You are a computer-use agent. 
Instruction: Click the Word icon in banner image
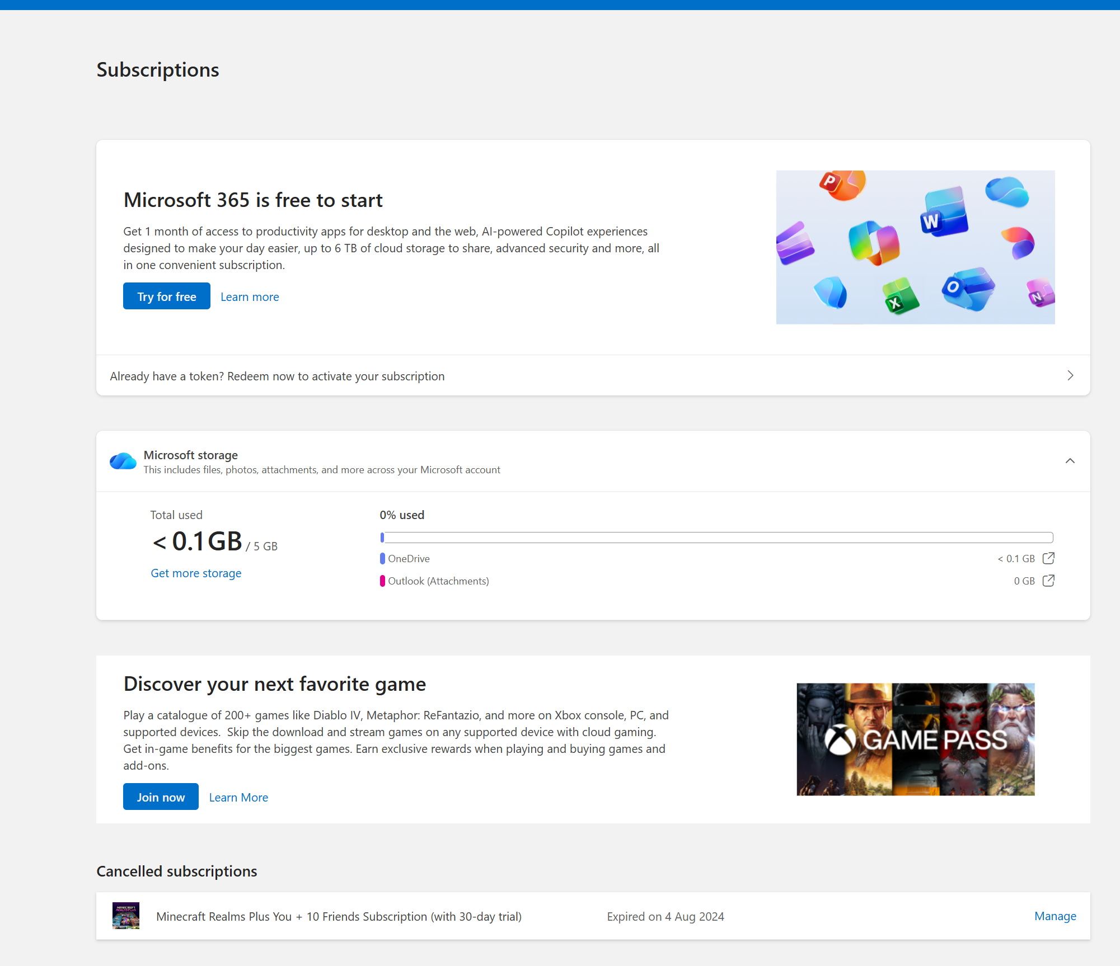(944, 213)
